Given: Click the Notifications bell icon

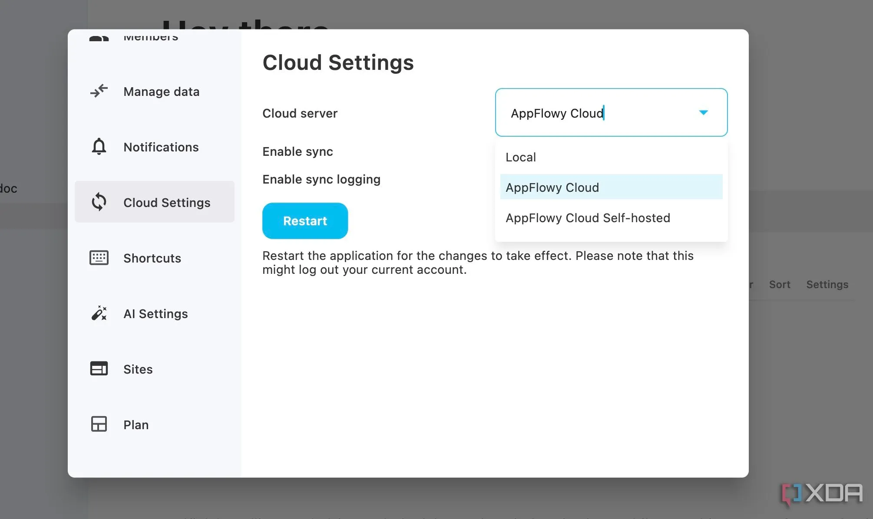Looking at the screenshot, I should [x=99, y=147].
